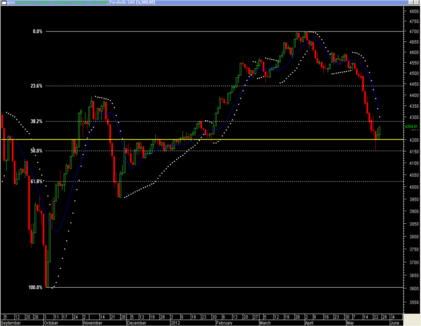Restore down the ipsa chart window

(411, 2)
